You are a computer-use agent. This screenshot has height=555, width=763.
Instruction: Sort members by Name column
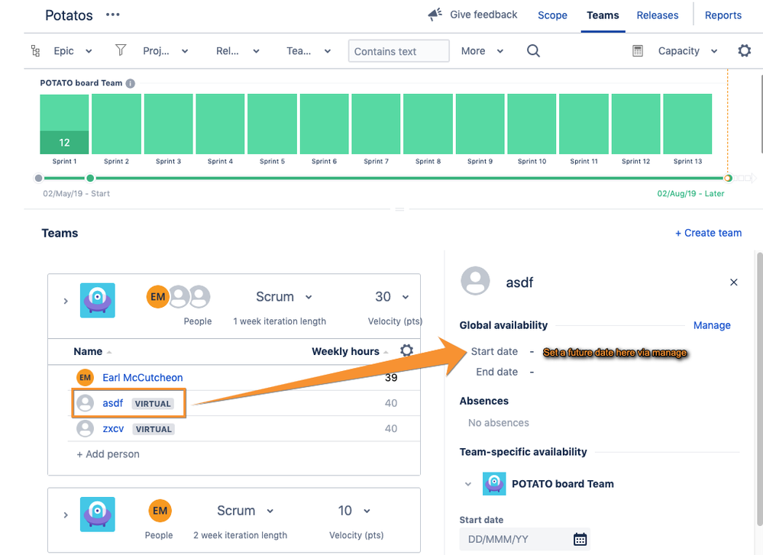click(92, 351)
